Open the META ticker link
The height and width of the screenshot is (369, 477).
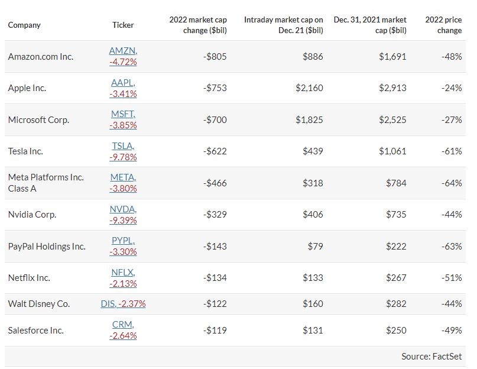pos(123,177)
